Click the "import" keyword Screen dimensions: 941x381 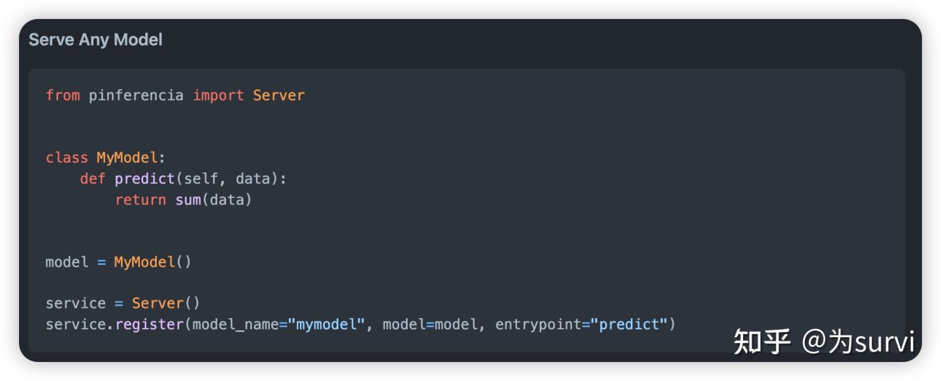click(x=218, y=95)
